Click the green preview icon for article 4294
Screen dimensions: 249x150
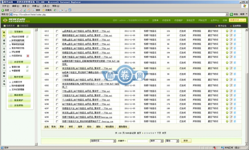tap(227, 116)
